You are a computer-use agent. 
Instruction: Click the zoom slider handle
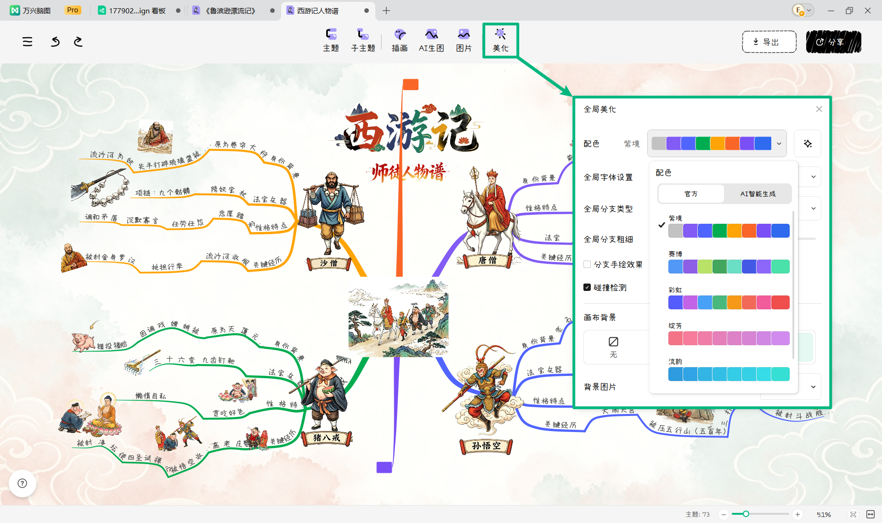pyautogui.click(x=746, y=514)
